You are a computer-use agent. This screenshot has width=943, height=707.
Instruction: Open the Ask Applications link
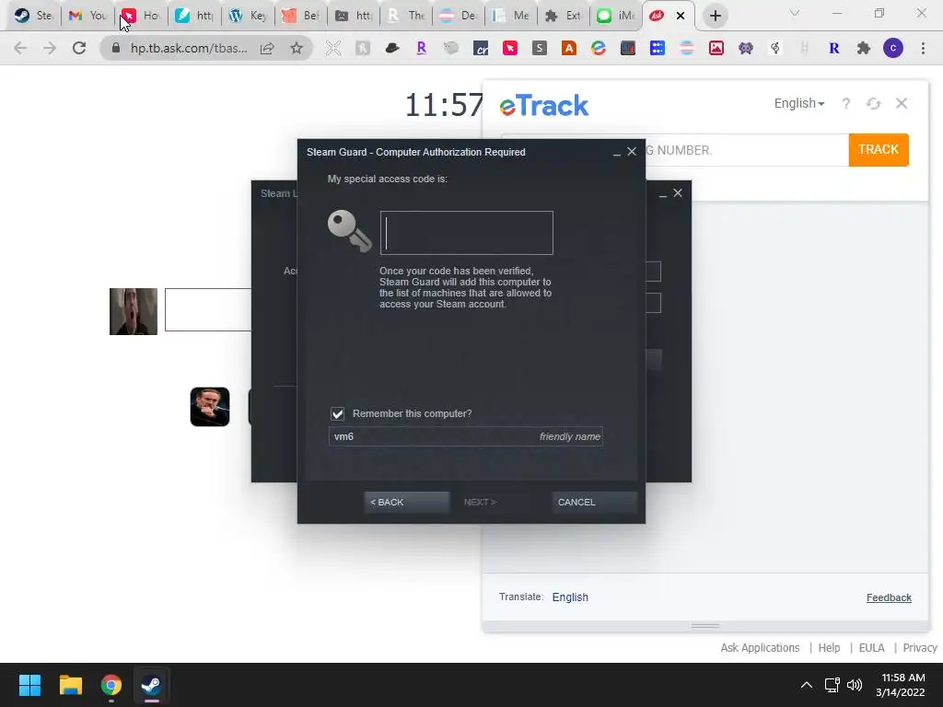(760, 647)
